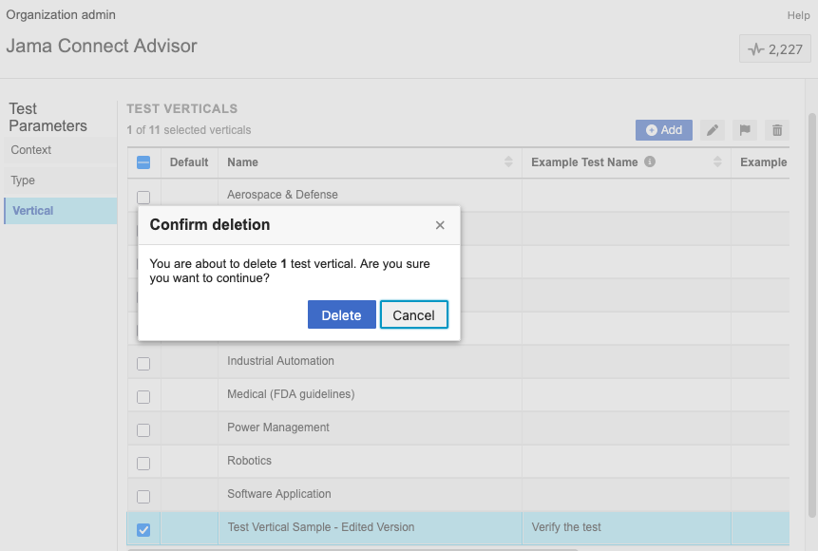Sort by Name column arrows

508,162
